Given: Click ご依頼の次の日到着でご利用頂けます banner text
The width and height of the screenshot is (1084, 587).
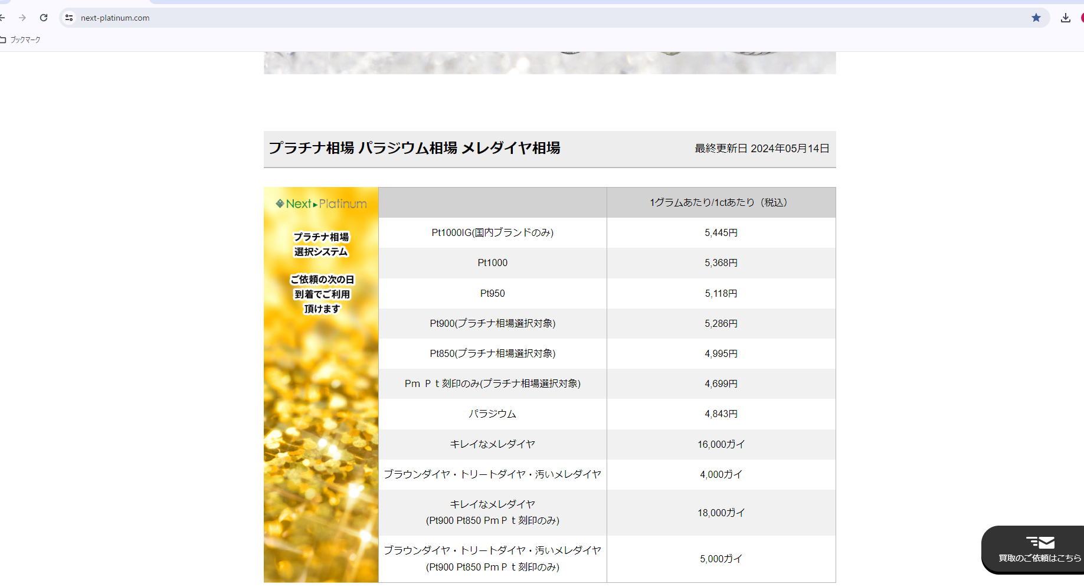Looking at the screenshot, I should pyautogui.click(x=322, y=294).
